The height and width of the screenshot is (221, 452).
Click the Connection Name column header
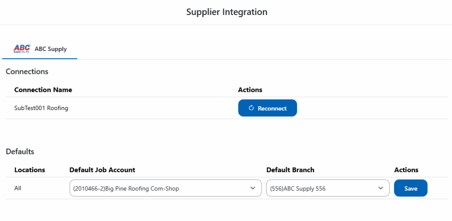click(43, 90)
